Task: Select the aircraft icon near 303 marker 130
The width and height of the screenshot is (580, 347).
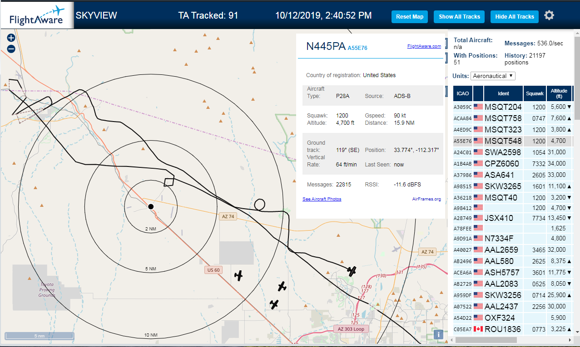Action: point(352,271)
